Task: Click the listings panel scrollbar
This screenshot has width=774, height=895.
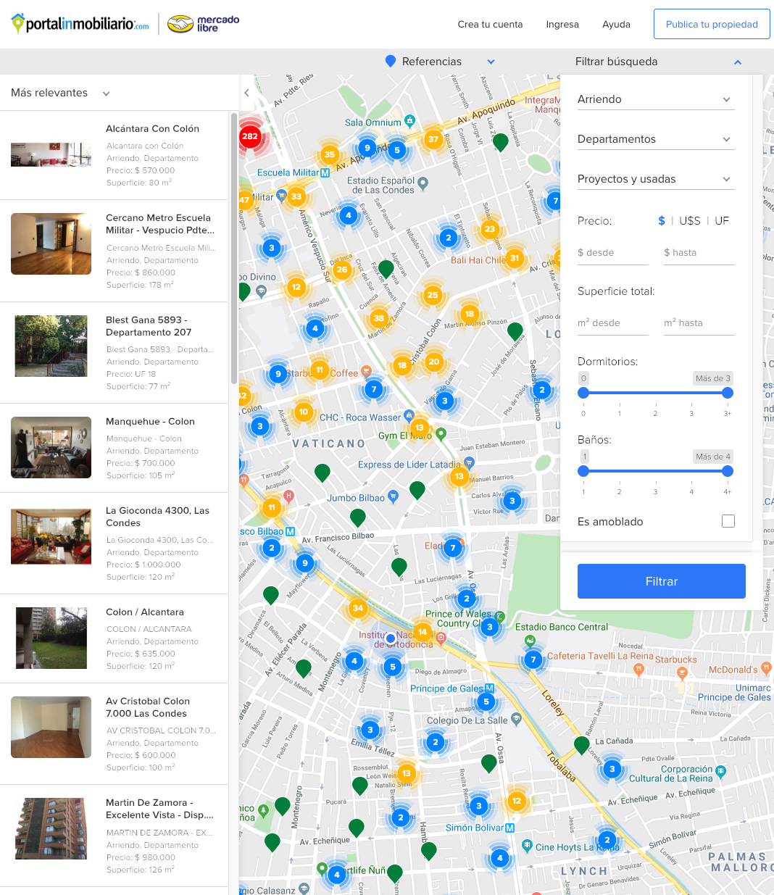Action: coord(233,249)
